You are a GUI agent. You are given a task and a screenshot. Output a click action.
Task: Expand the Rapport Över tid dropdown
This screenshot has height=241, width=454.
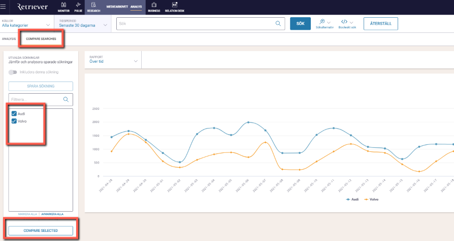pos(113,60)
